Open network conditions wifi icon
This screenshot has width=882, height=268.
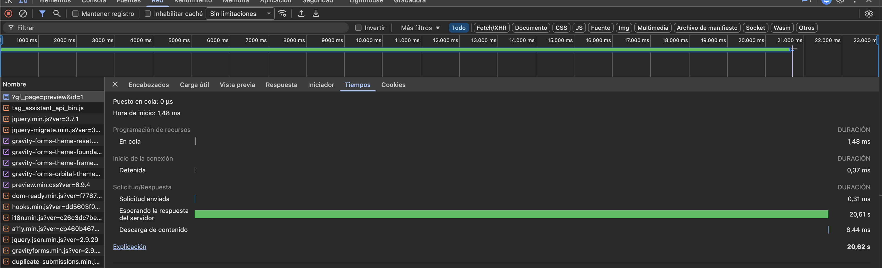pos(282,14)
